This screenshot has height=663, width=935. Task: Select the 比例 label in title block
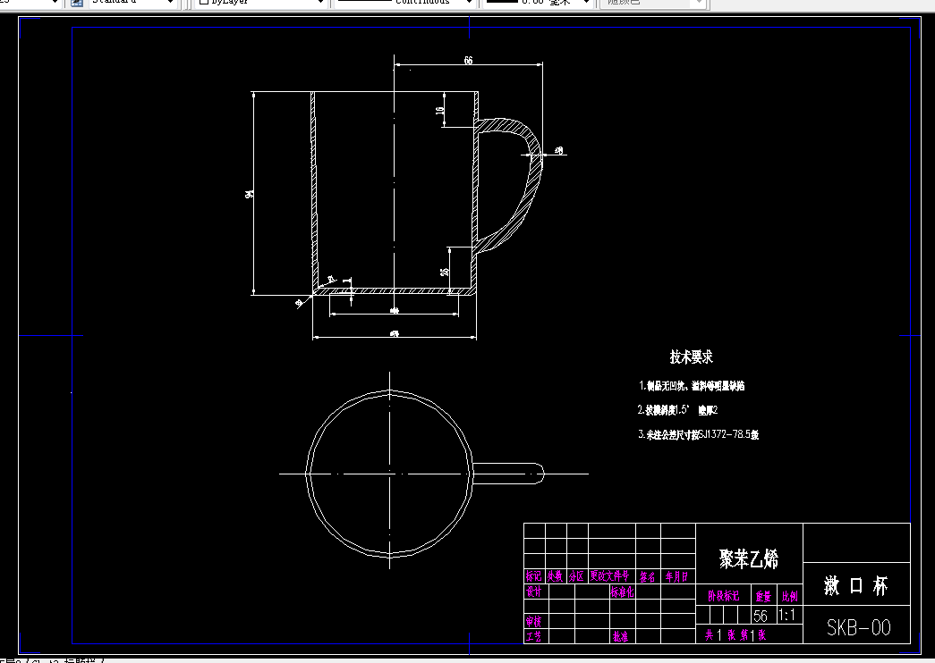tap(790, 596)
